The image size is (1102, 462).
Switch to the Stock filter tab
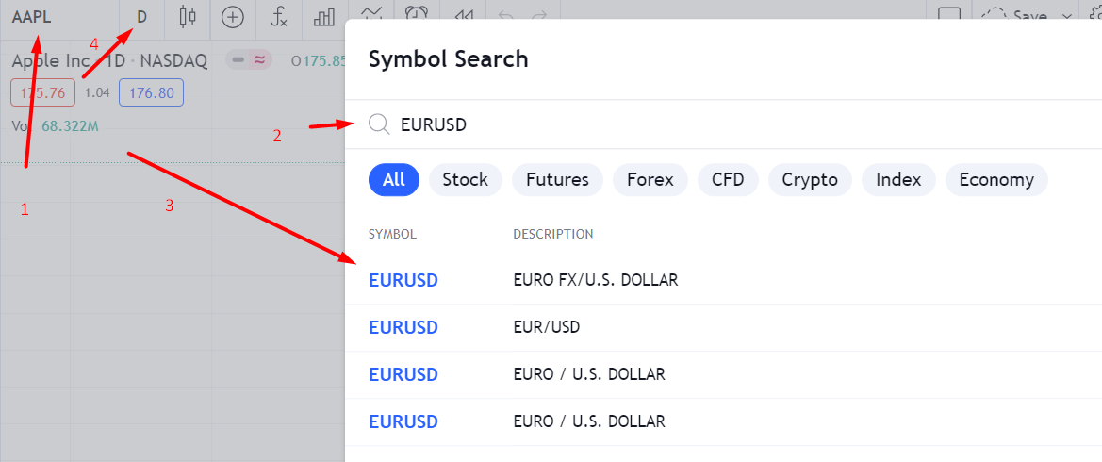point(465,179)
